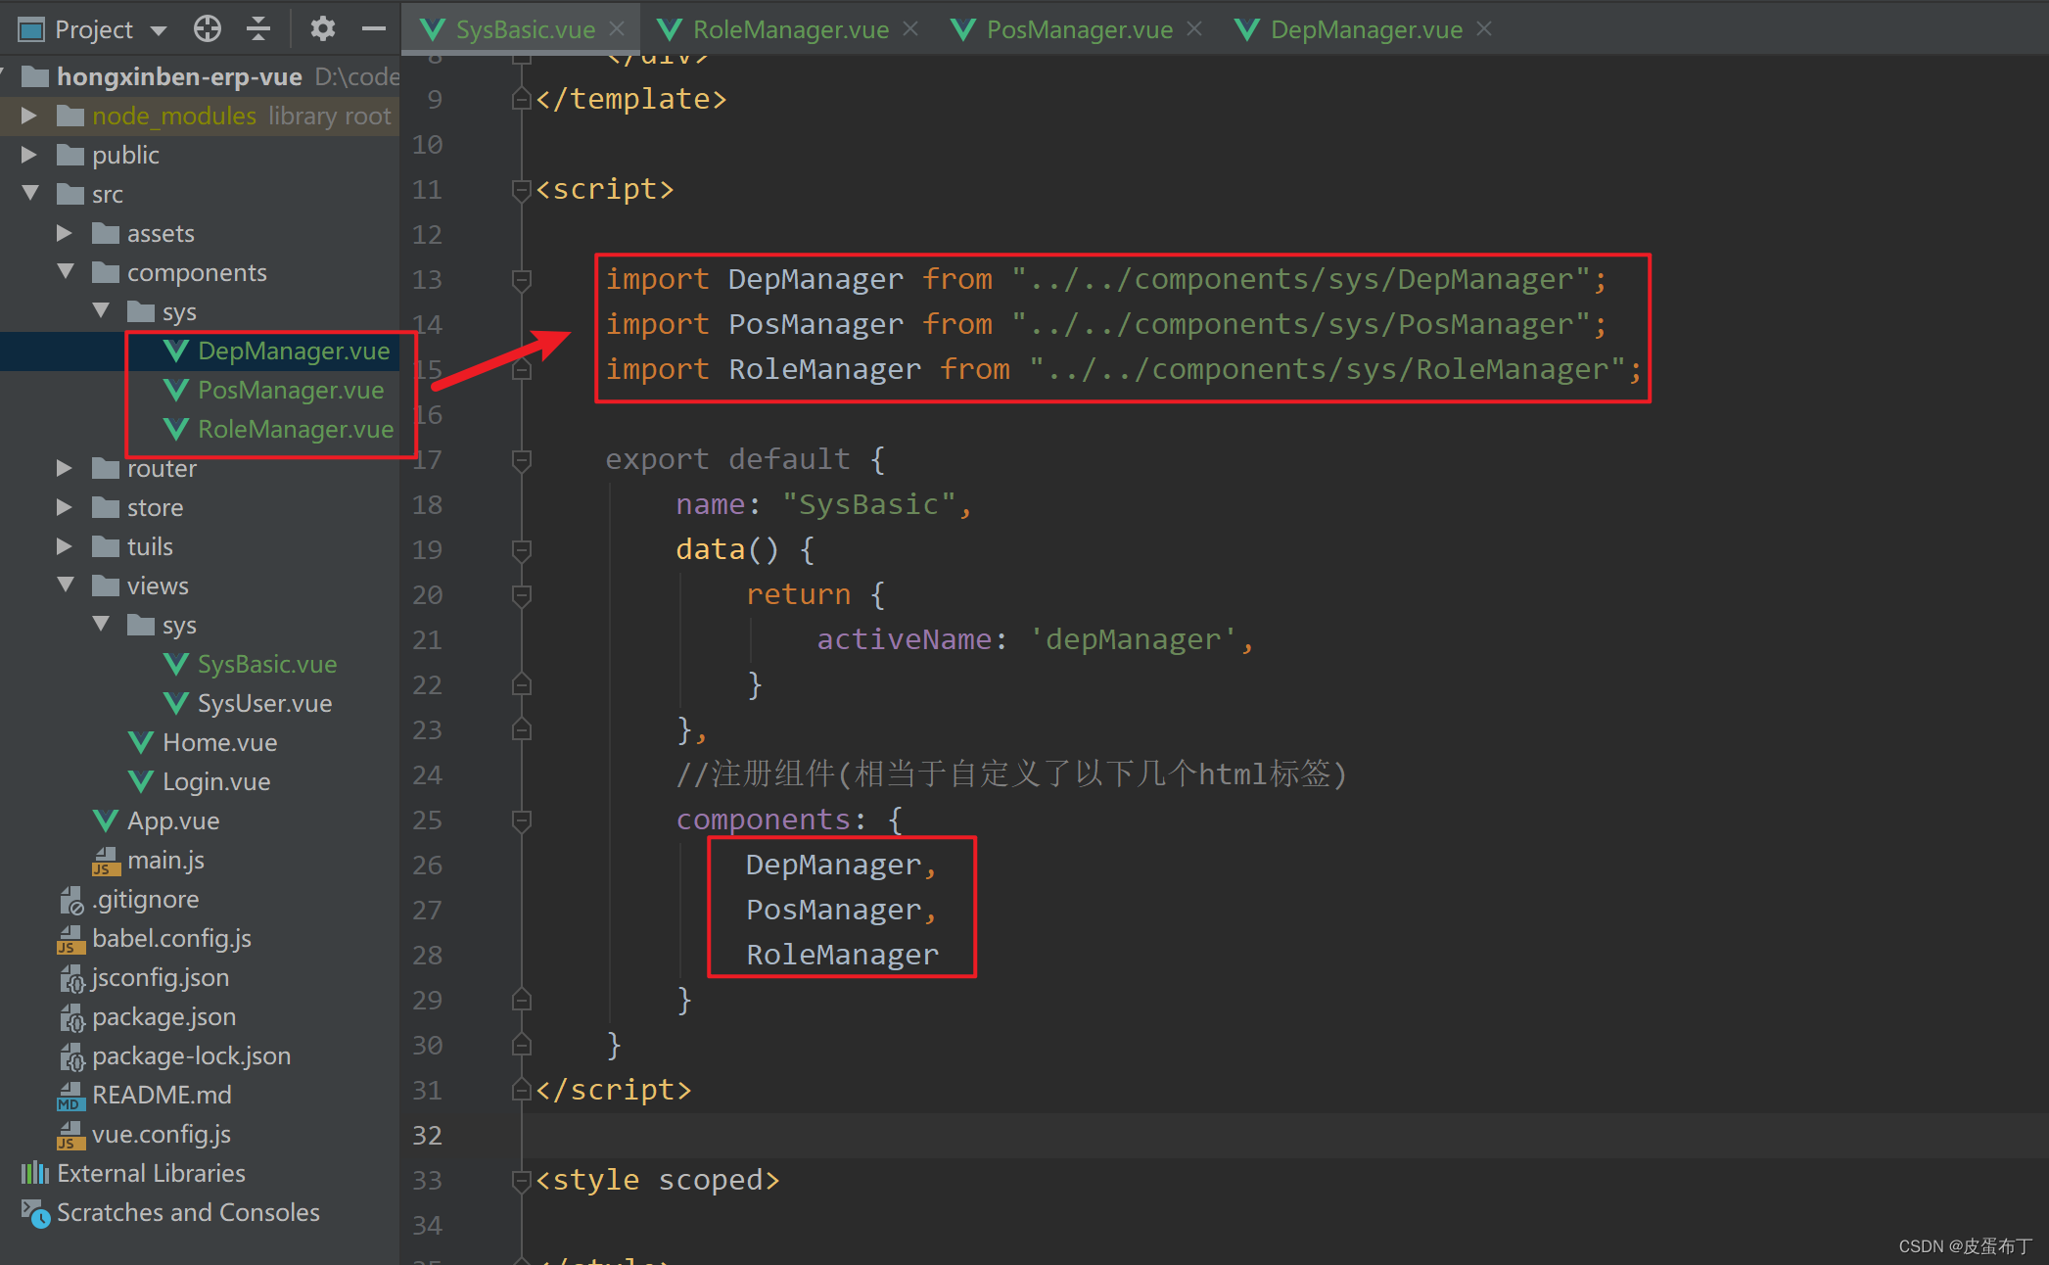This screenshot has width=2049, height=1265.
Task: Click the locate-in-project crosshair icon
Action: click(208, 29)
